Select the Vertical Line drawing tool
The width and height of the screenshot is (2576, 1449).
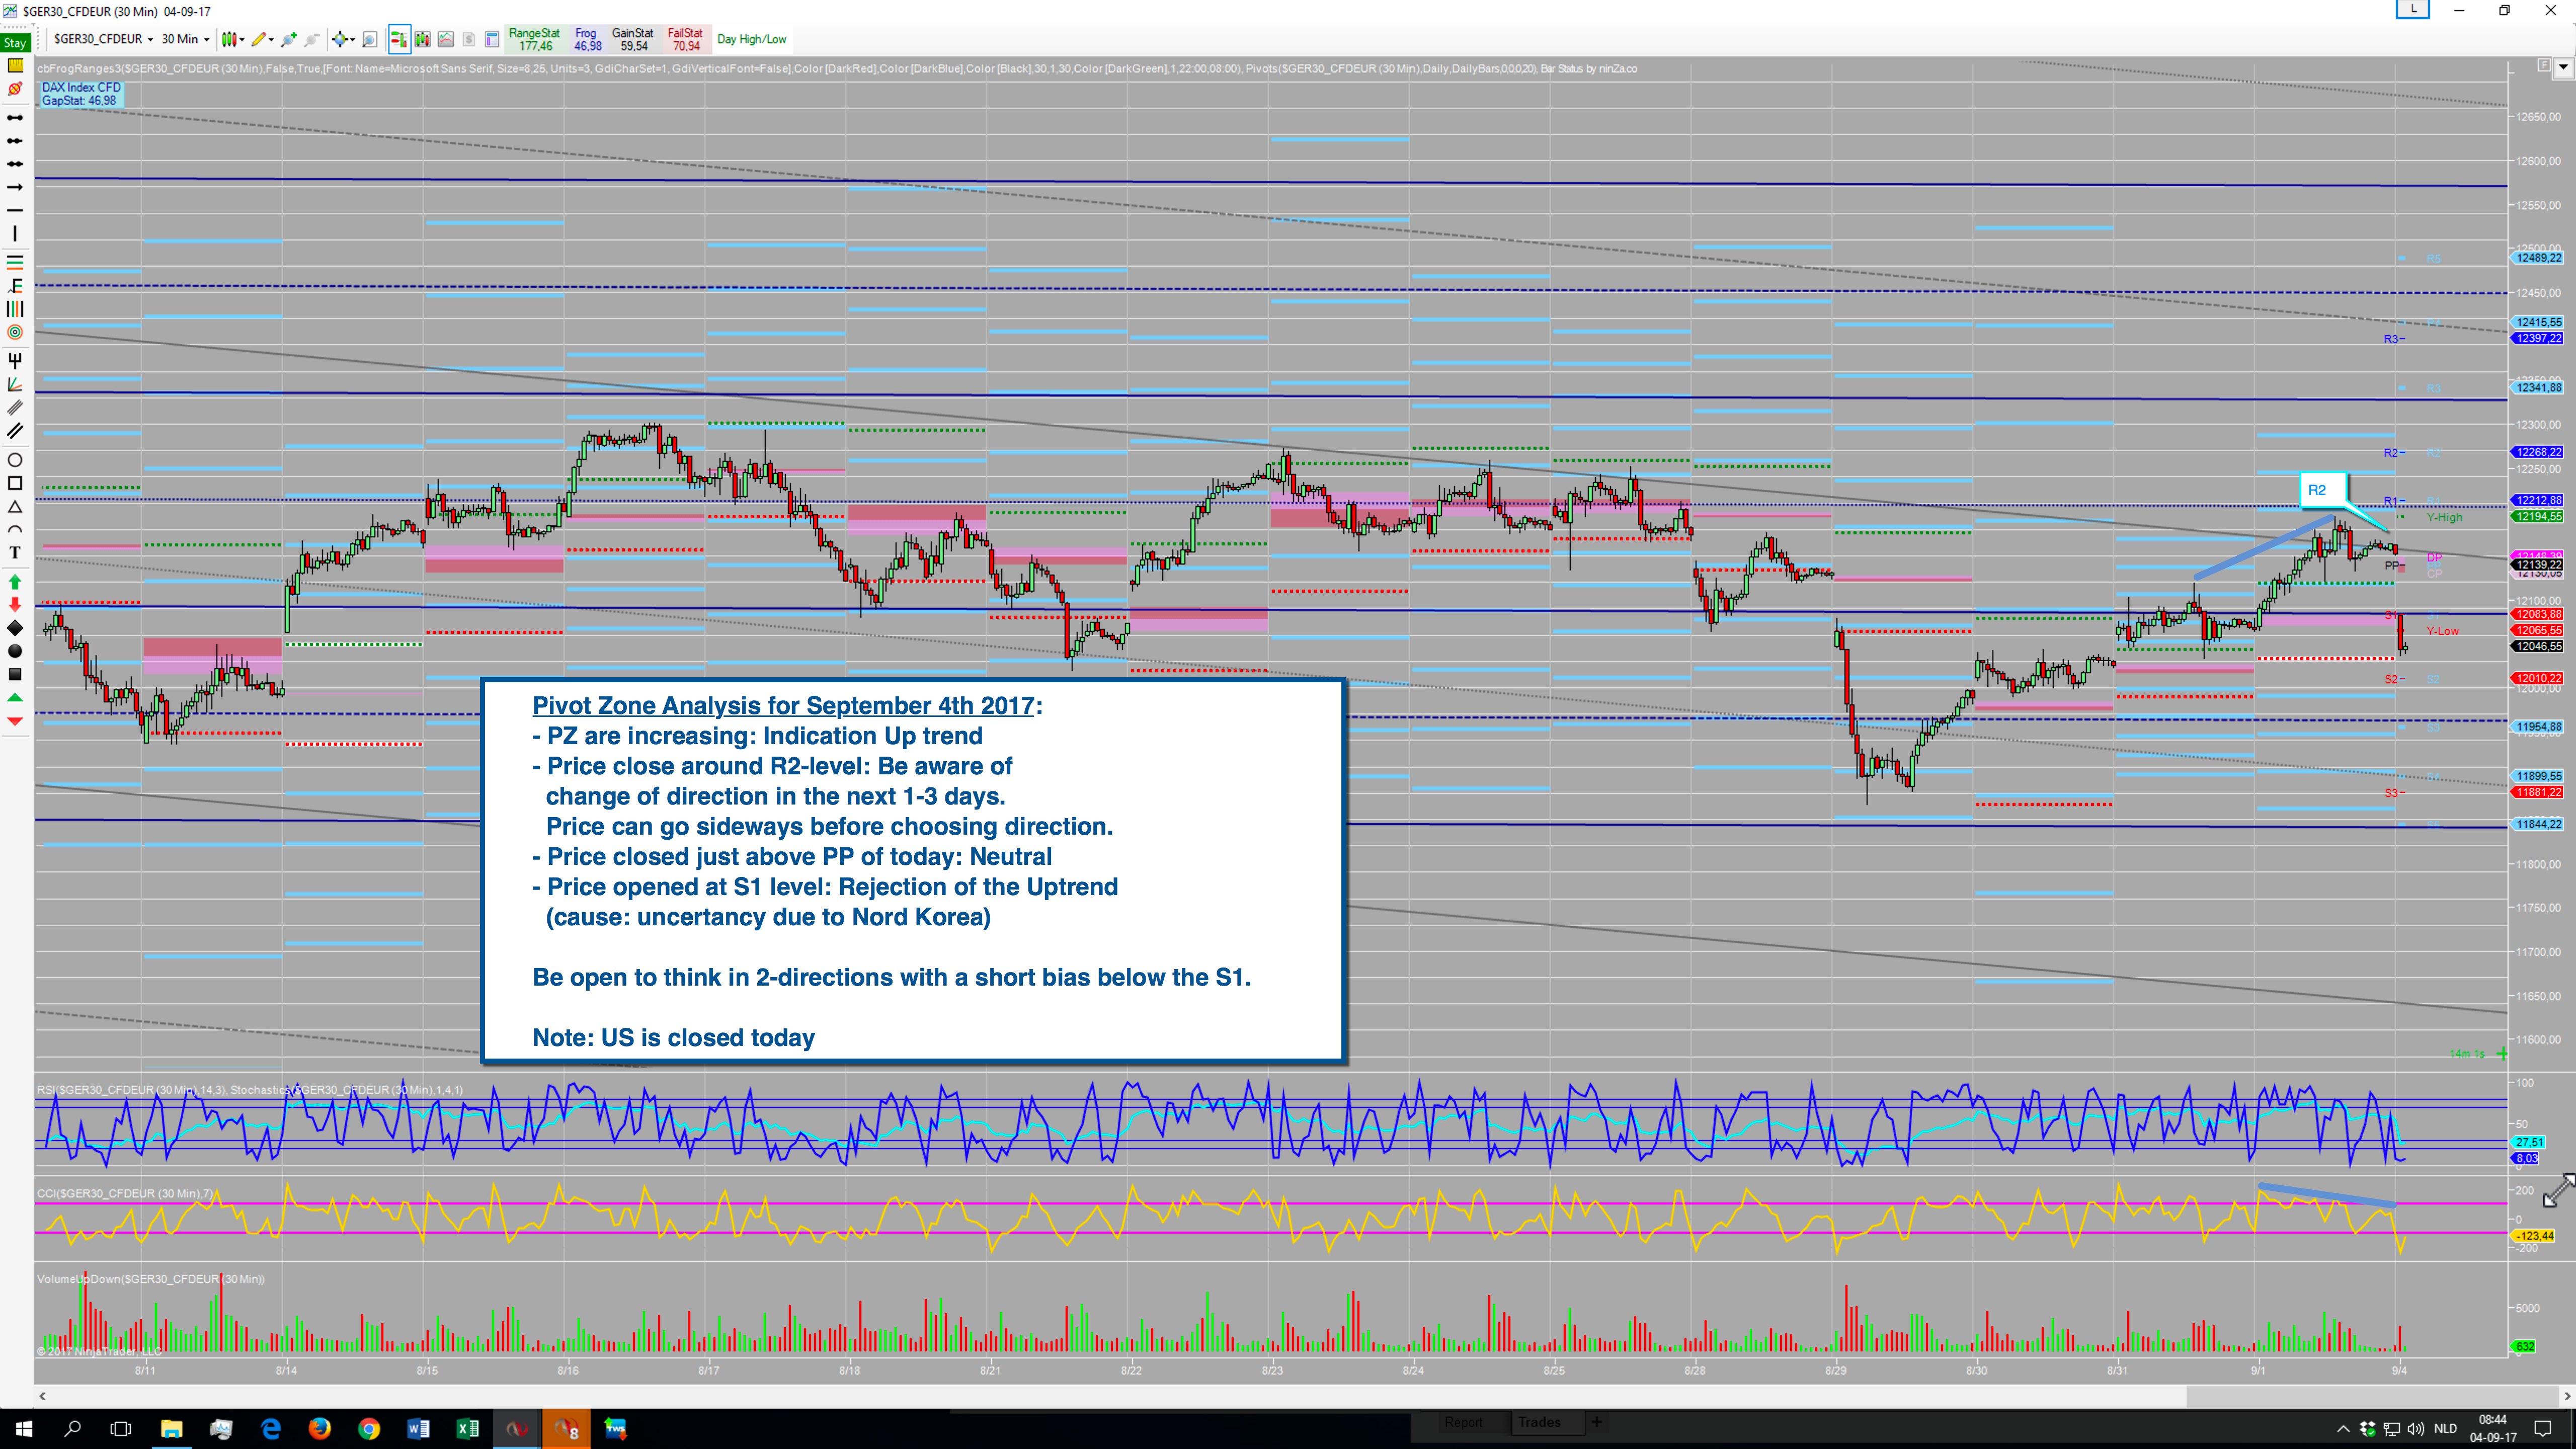pos(15,233)
